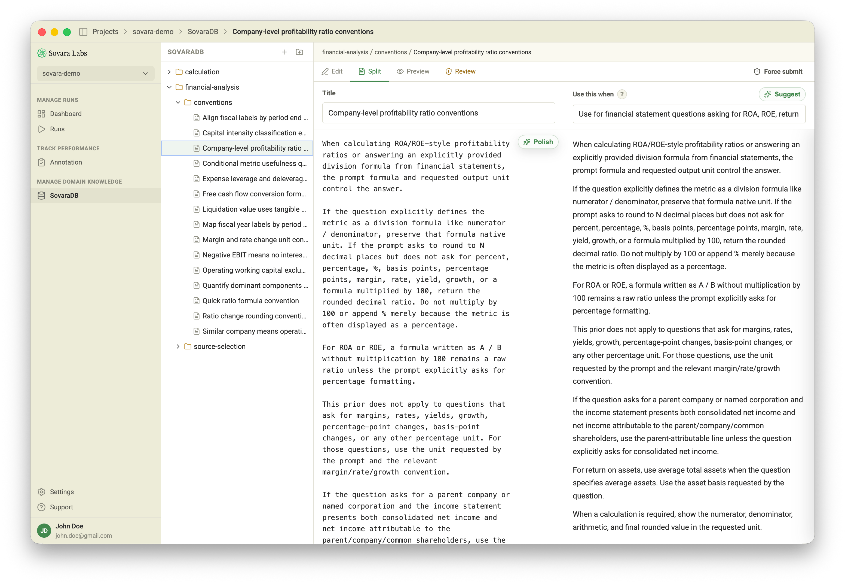Image resolution: width=845 pixels, height=584 pixels.
Task: Open Align fiscal labels by period end file
Action: point(237,117)
